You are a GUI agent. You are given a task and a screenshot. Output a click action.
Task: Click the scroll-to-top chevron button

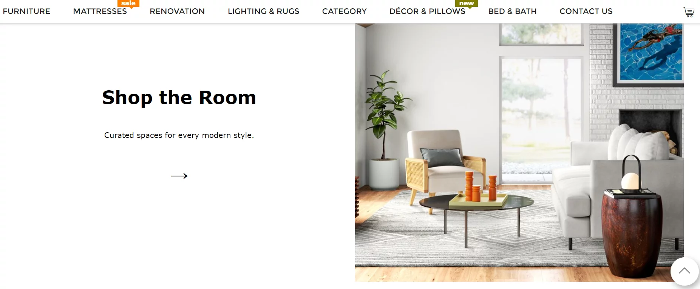pyautogui.click(x=684, y=271)
